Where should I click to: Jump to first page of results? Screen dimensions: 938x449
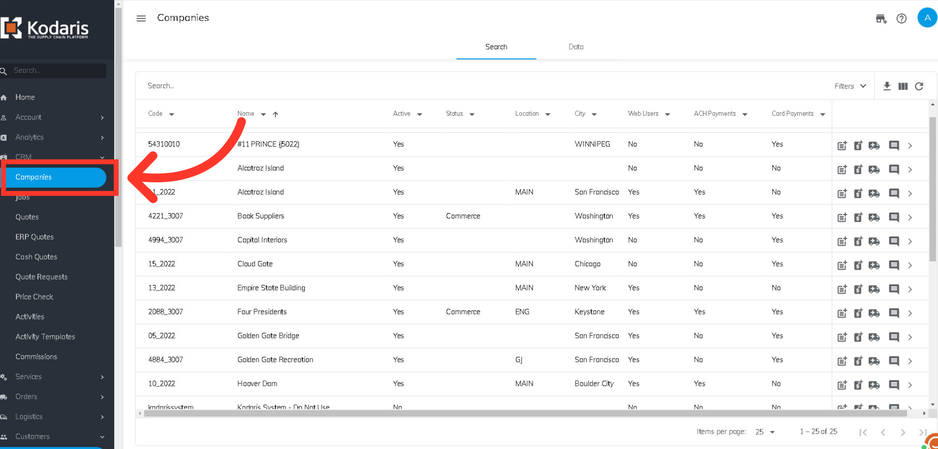tap(863, 432)
